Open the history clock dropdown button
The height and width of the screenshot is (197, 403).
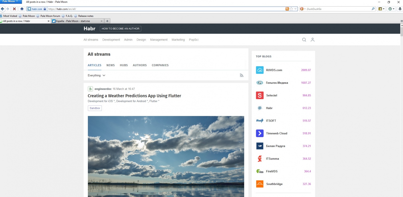click(391, 9)
